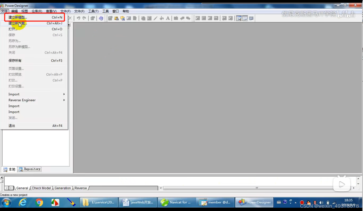
Task: Open the 仓库(R) menu
Action: click(37, 11)
